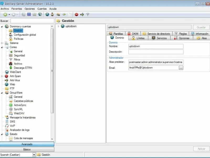The image size is (210, 158).
Task: Select SMS in the tree
Action: coord(12,122)
